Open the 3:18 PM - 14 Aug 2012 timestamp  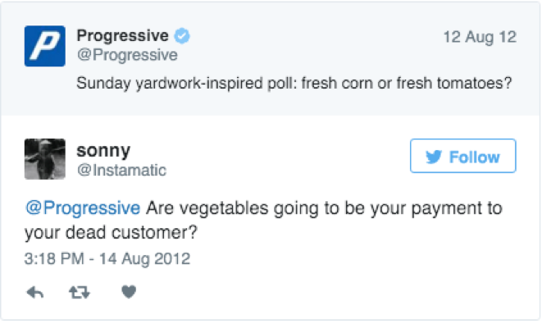coord(107,259)
